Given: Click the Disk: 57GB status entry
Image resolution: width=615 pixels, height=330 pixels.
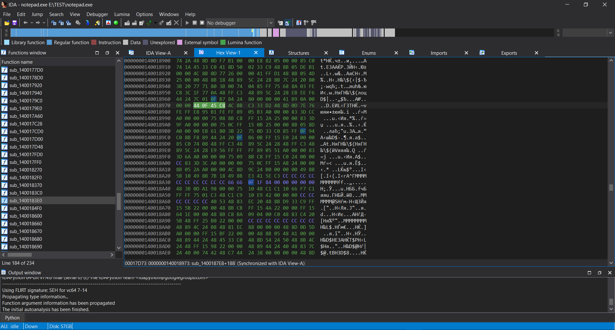Looking at the screenshot, I should 61,326.
